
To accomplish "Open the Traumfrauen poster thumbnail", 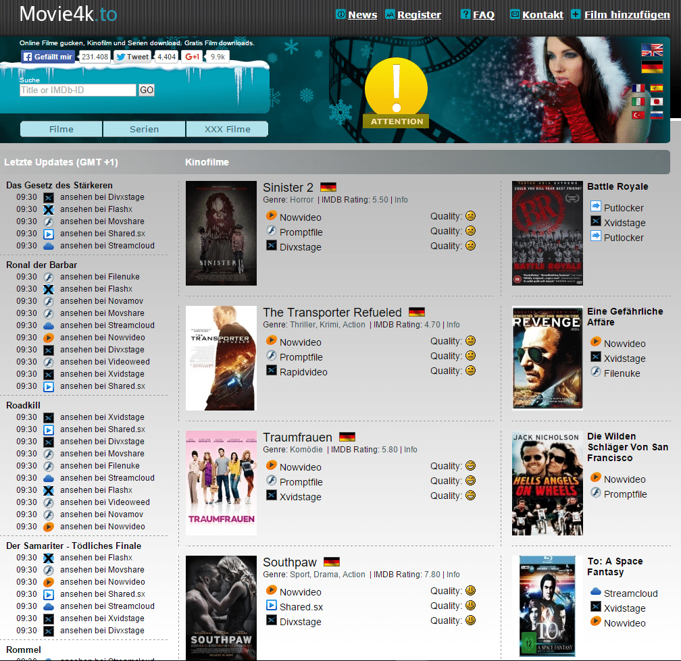I will [x=221, y=483].
